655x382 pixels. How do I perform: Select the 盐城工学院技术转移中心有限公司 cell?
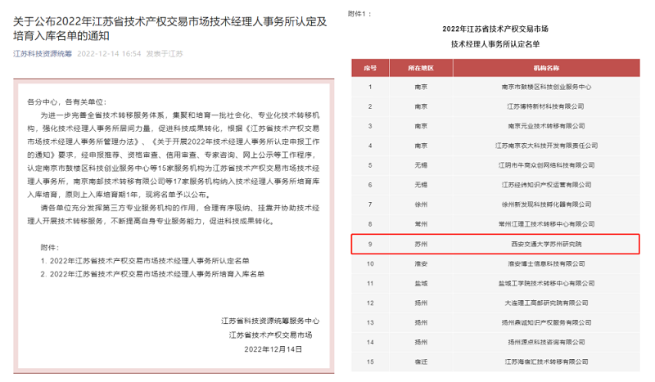(546, 284)
